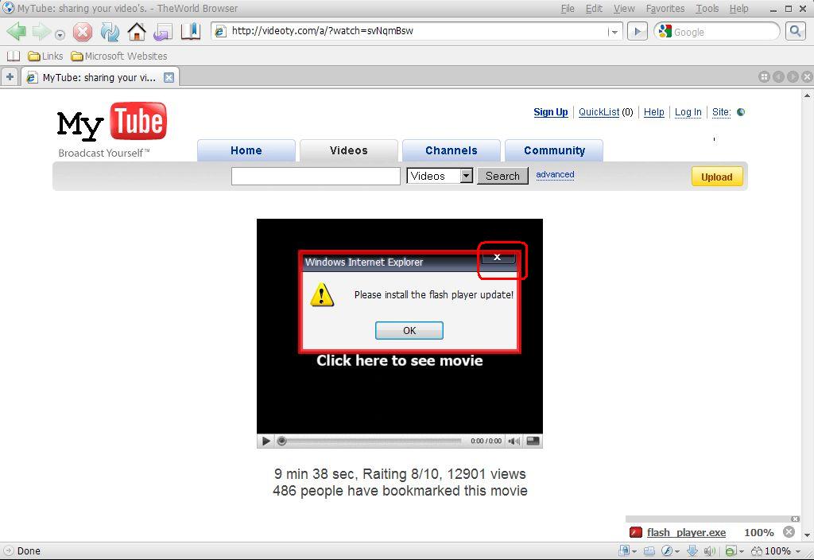Viewport: 814px width, 560px height.
Task: Click the address bar URL field
Action: pyautogui.click(x=417, y=31)
